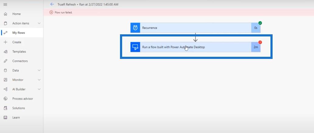The width and height of the screenshot is (314, 133).
Task: Expand the Recurrence trigger card
Action: point(196,28)
